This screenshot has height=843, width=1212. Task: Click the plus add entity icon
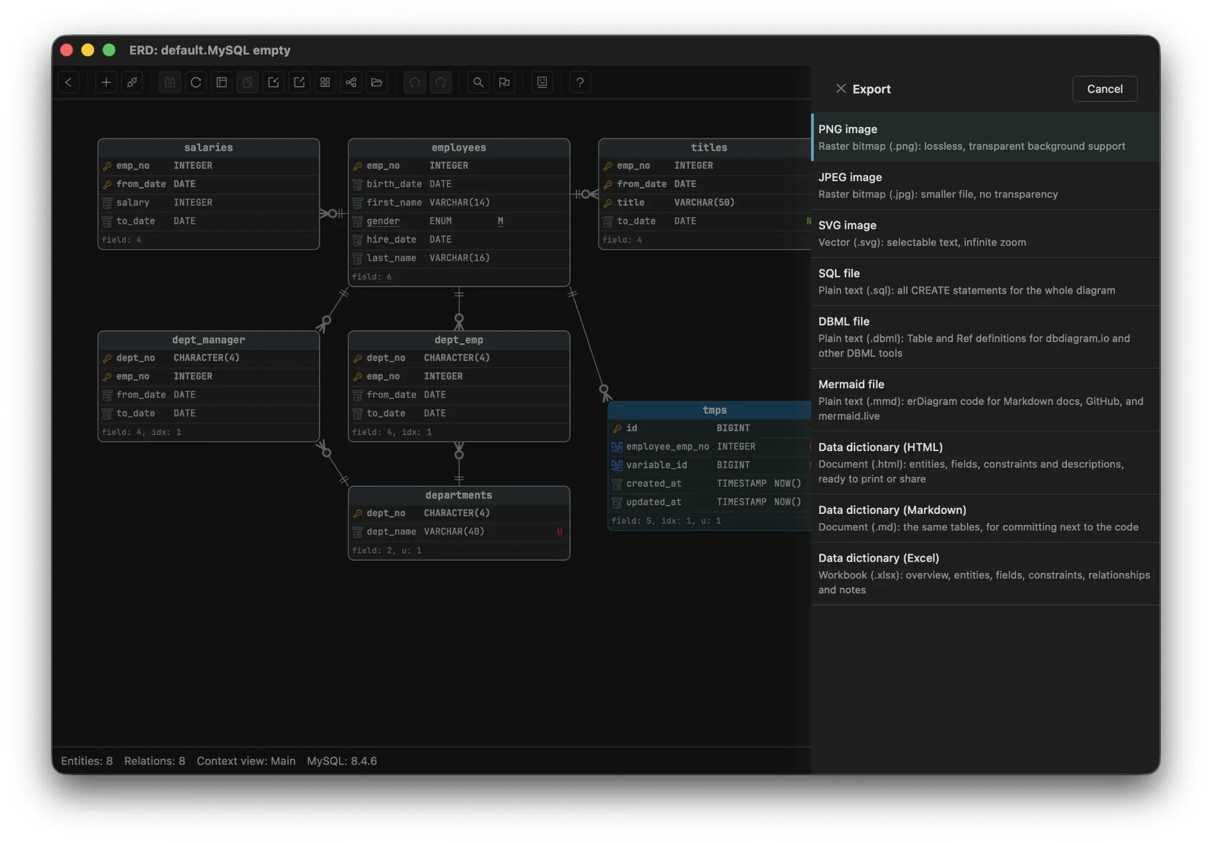pyautogui.click(x=106, y=82)
